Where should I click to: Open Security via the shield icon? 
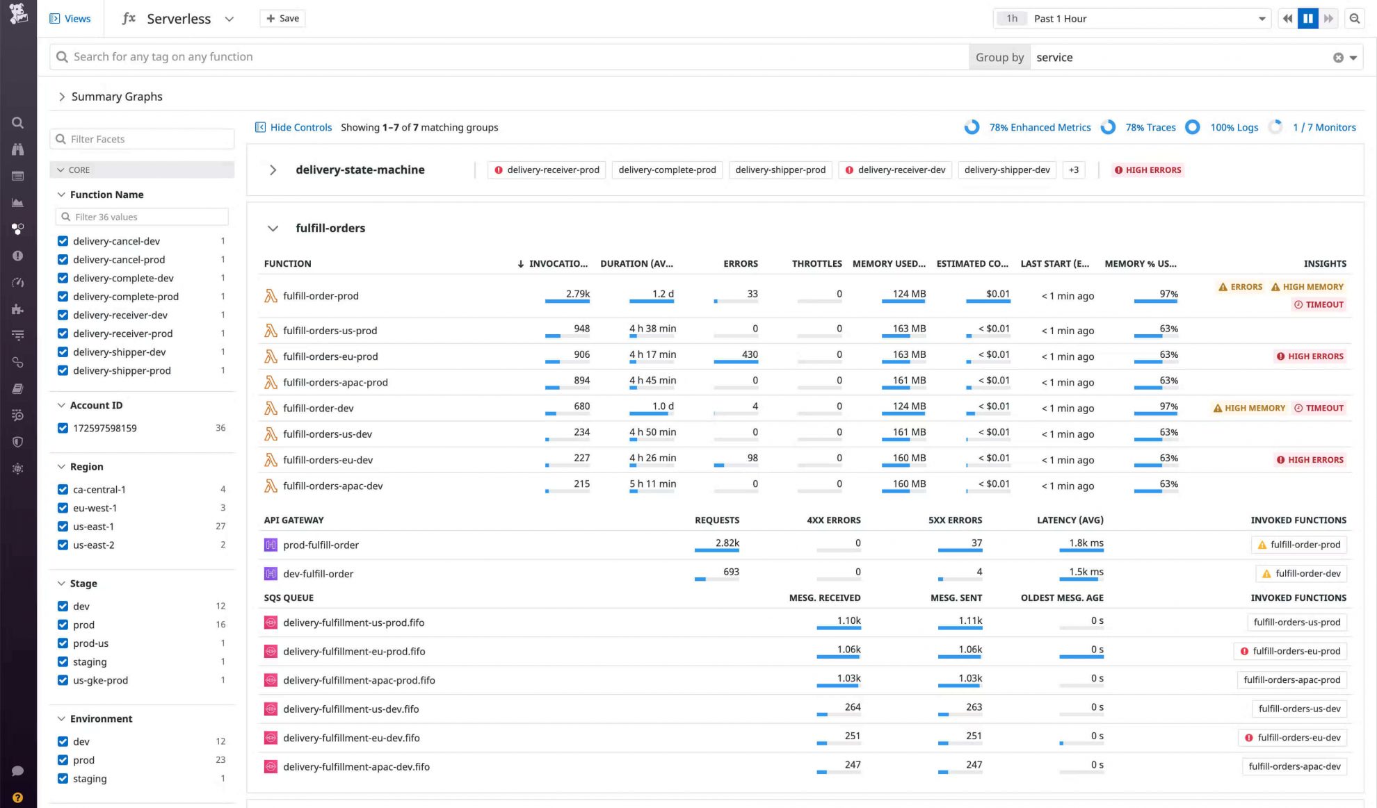point(17,442)
